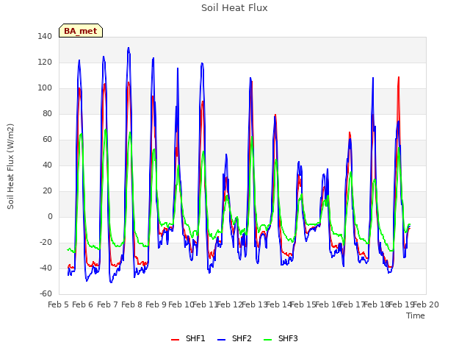
Task: Click the -60 y-axis tick label
Action: point(46,294)
